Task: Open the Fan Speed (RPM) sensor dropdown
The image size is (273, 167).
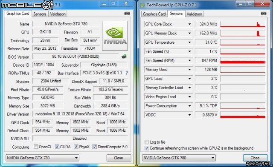Action: (189, 60)
